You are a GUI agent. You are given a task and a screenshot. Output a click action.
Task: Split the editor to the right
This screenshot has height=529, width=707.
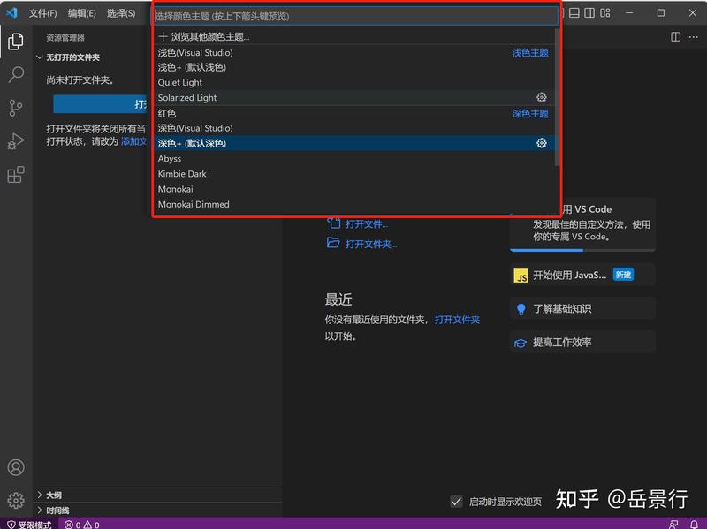(x=675, y=36)
